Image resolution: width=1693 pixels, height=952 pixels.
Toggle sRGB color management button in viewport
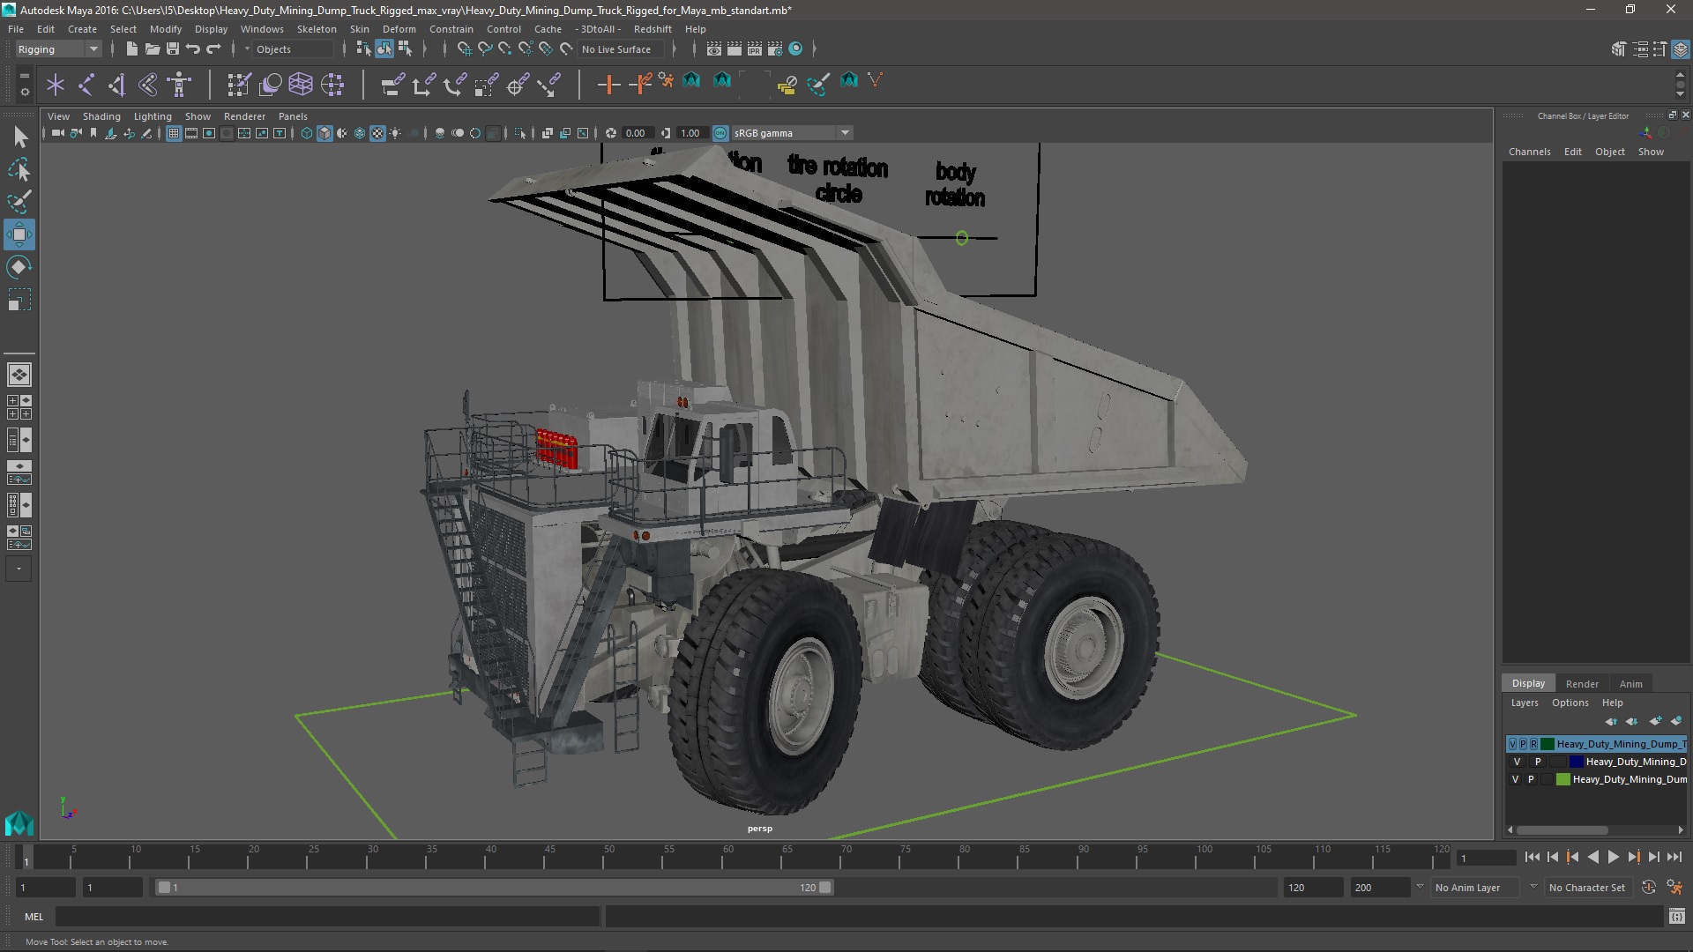pos(720,133)
